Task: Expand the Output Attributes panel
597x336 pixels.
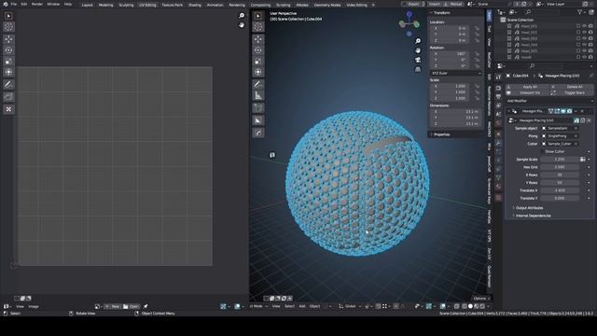Action: [529, 208]
